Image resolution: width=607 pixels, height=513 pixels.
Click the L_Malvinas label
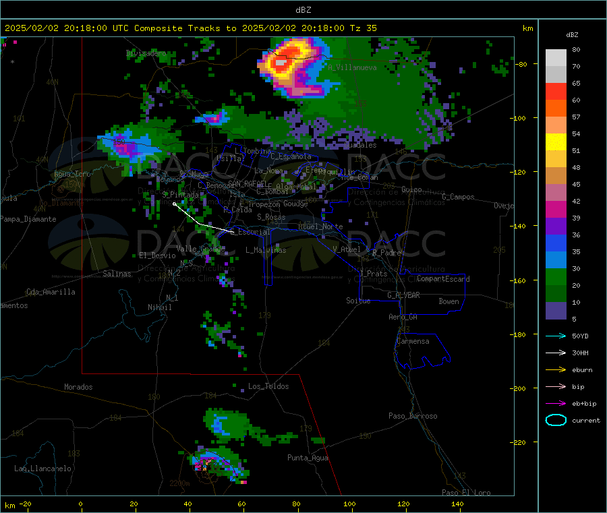coord(266,250)
